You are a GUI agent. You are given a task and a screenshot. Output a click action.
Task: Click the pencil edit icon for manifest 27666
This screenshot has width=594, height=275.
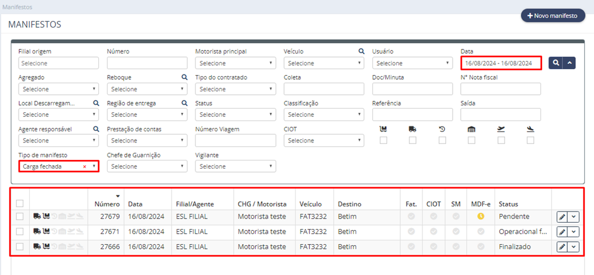click(x=563, y=247)
